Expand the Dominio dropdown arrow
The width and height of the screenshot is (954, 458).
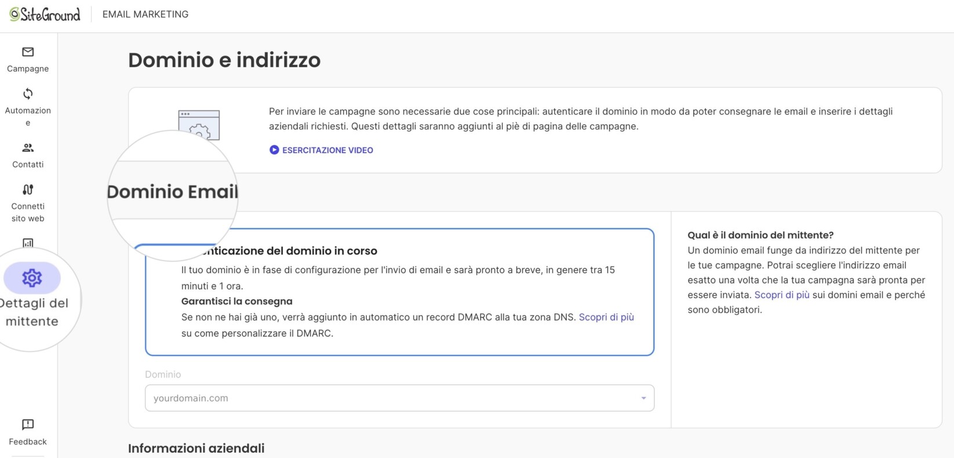(643, 398)
